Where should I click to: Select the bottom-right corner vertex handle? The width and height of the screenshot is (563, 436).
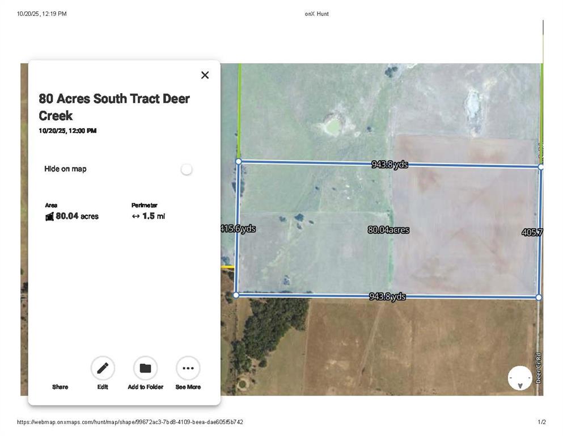[539, 297]
